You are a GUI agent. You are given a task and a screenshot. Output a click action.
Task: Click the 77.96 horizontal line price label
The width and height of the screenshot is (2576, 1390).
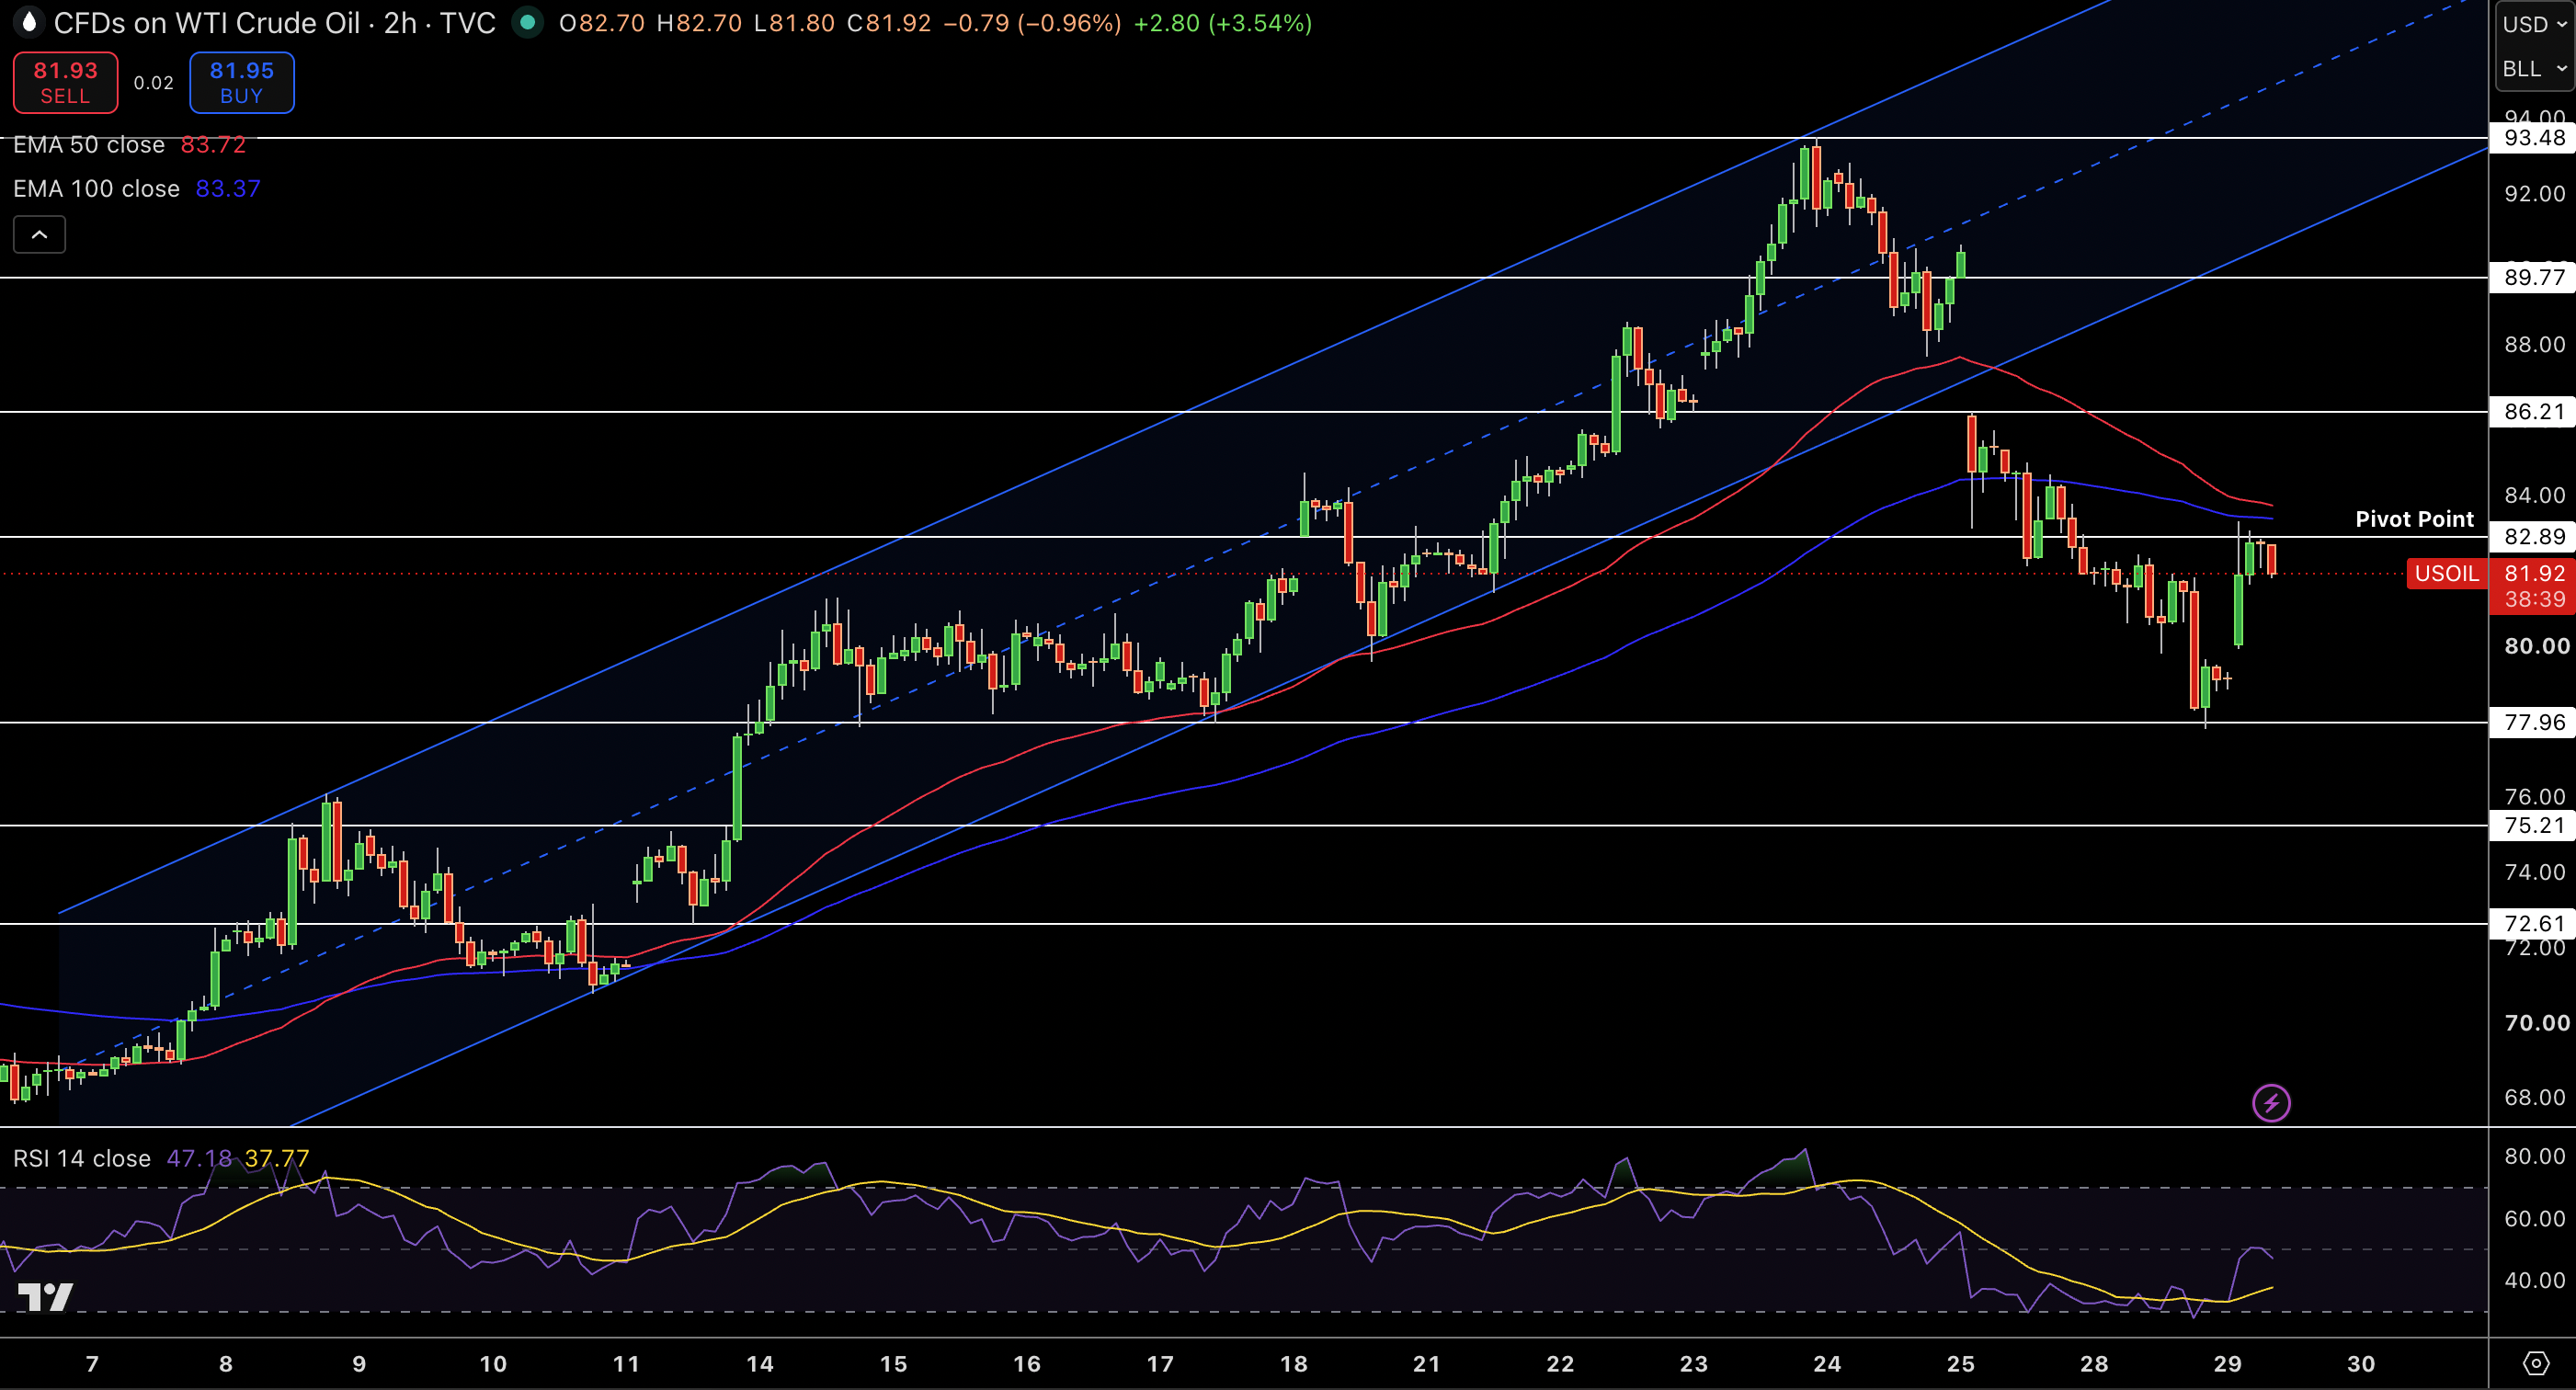[2534, 722]
